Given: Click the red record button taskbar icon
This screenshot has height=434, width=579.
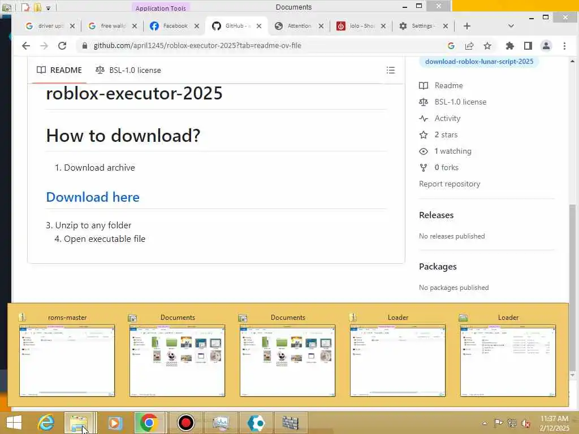Looking at the screenshot, I should coord(185,423).
